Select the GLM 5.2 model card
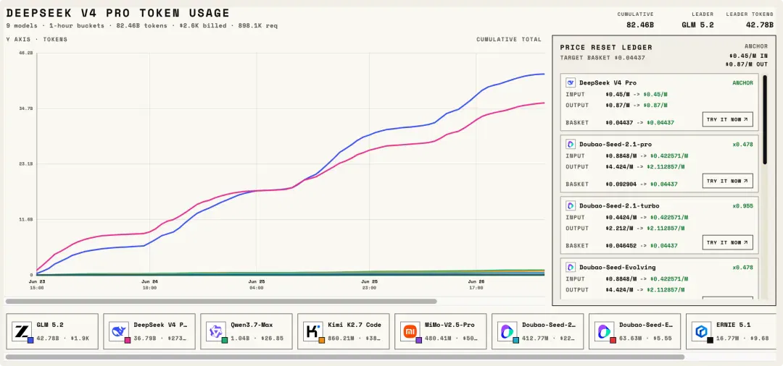783x366 pixels. click(52, 331)
